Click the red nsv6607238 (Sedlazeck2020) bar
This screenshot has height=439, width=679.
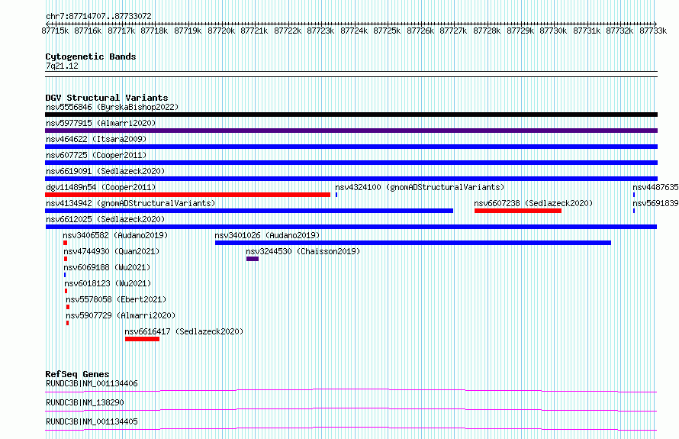point(518,211)
